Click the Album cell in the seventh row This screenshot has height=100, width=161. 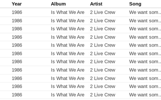[x=68, y=62]
